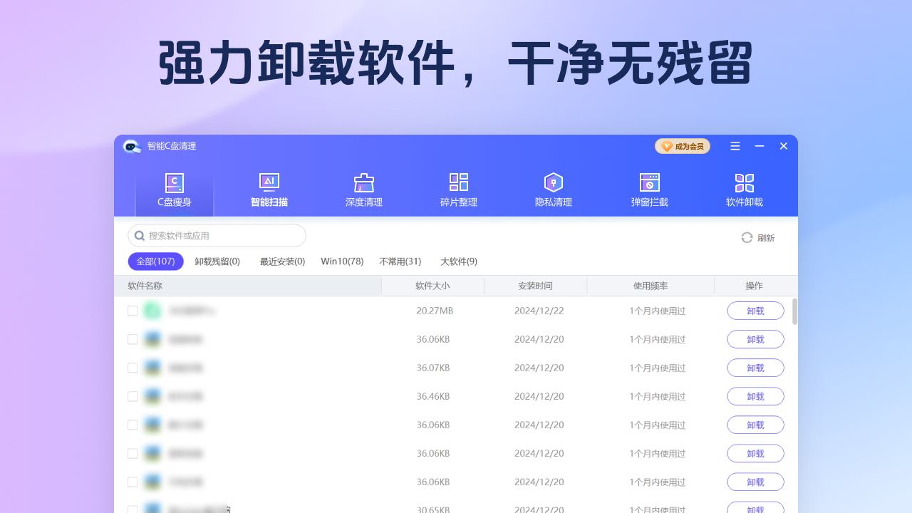This screenshot has width=912, height=513.
Task: Select the 软件卸载 uninstaller section
Action: (745, 190)
